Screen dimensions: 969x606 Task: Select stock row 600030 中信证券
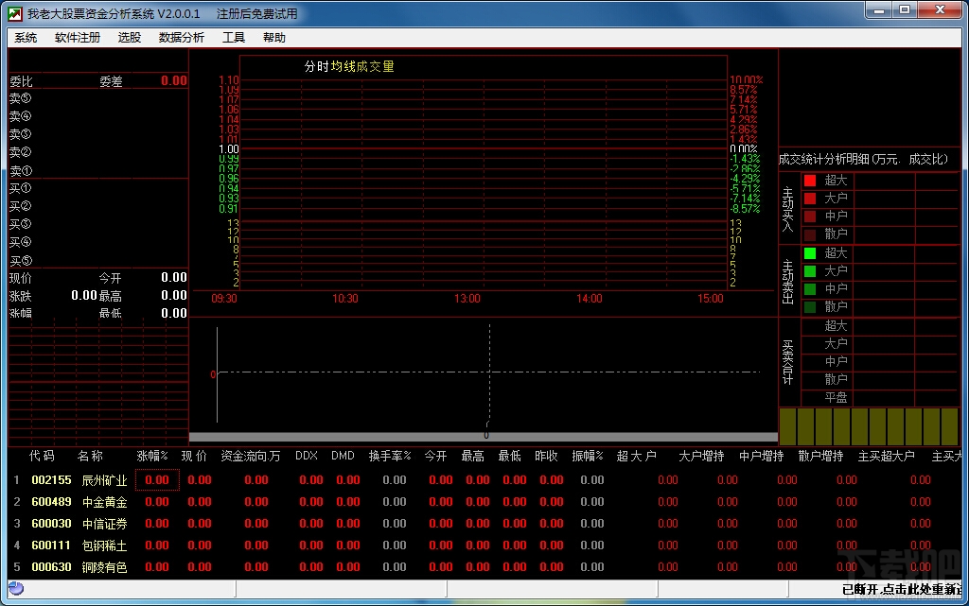pos(484,524)
